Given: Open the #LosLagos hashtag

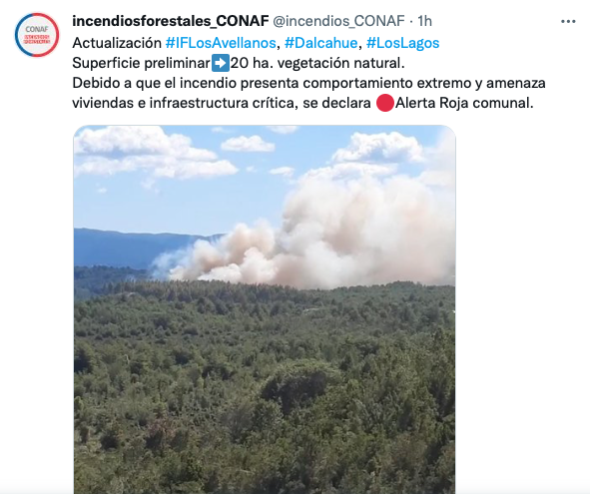Looking at the screenshot, I should (x=402, y=43).
